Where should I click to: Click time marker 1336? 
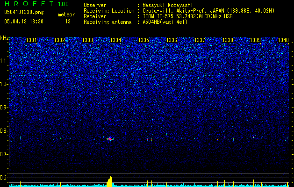172,40
